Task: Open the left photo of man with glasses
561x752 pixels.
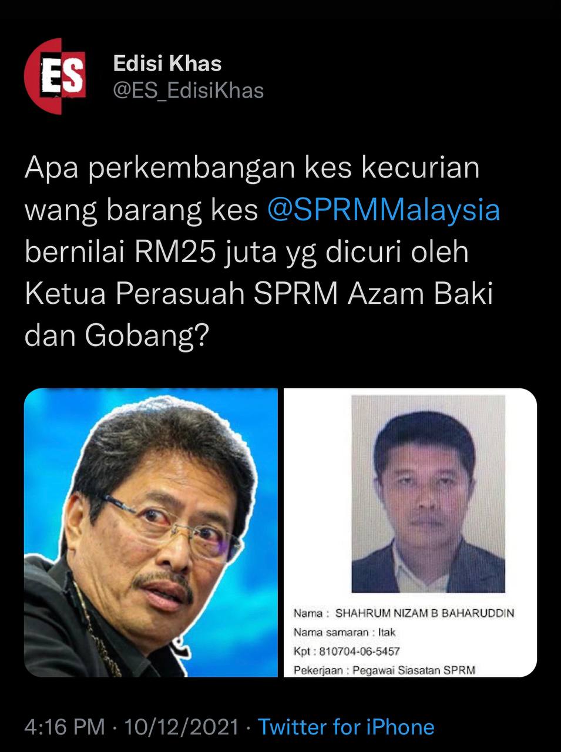Action: tap(151, 532)
